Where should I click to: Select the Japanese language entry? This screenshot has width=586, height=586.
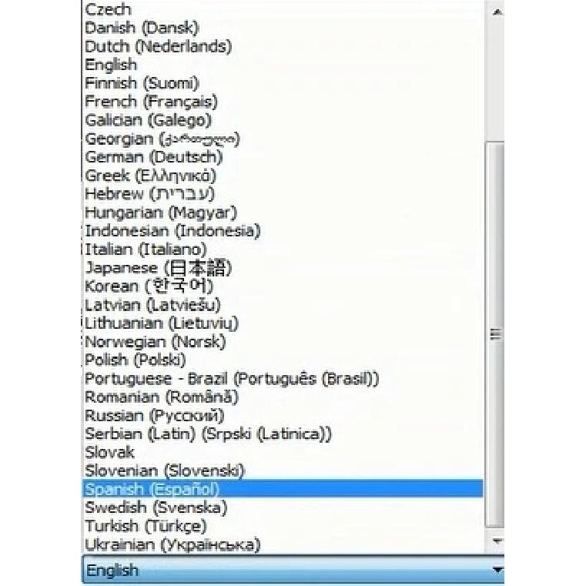coord(283,267)
